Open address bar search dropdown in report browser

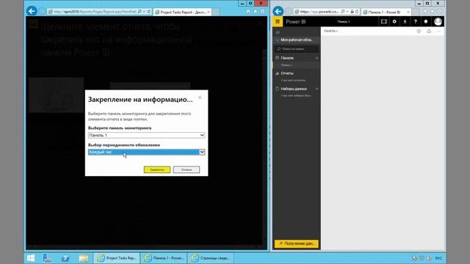click(144, 12)
